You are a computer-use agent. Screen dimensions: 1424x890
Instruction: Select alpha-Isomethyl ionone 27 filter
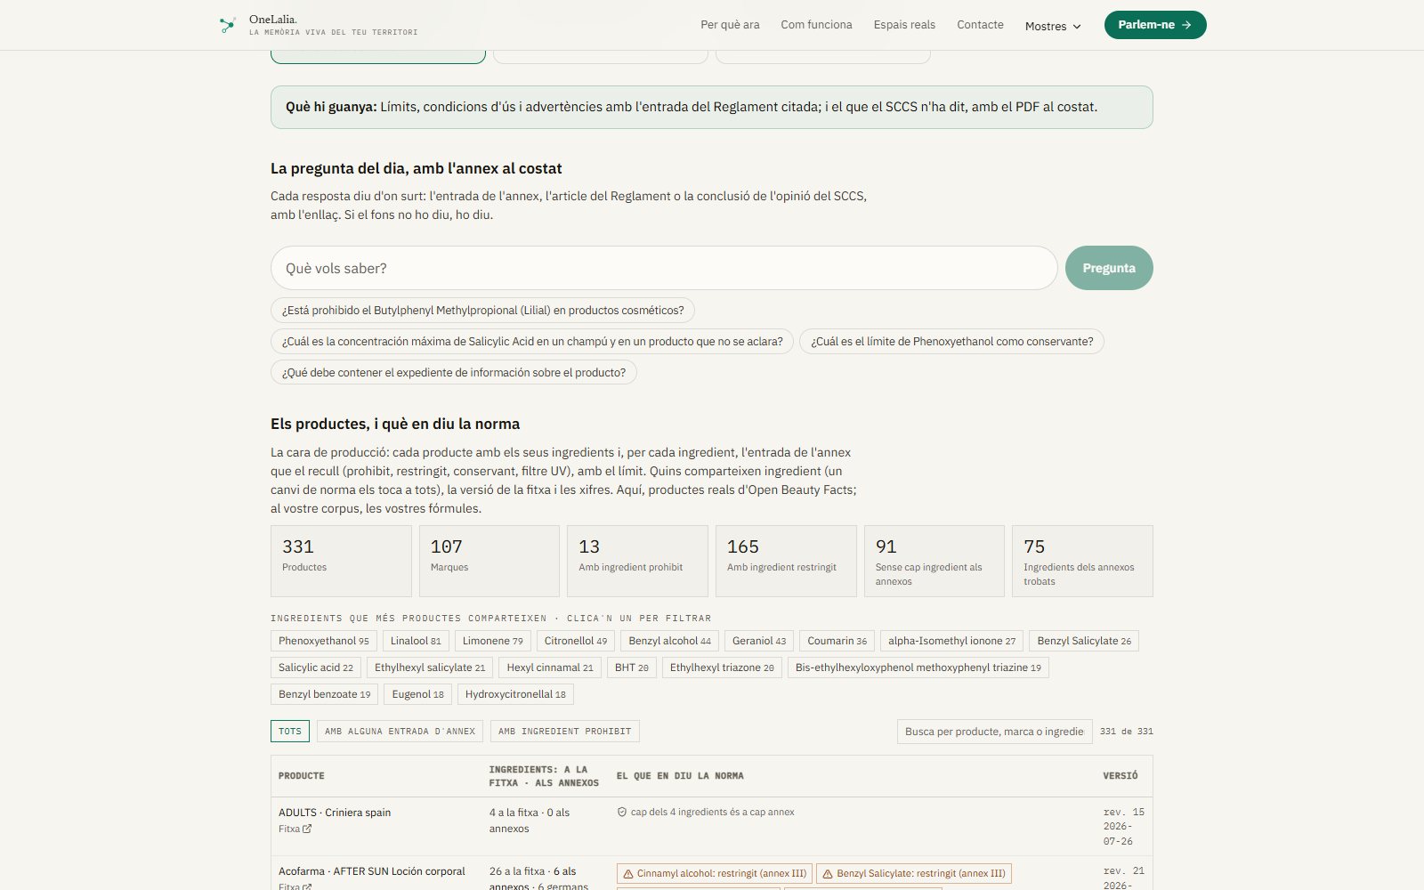951,641
